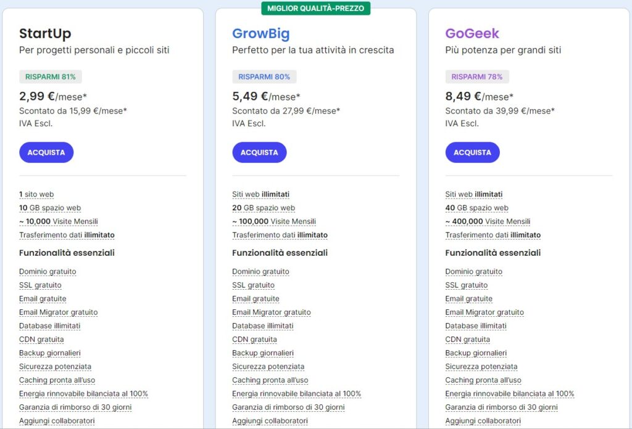Open 'Dominio gratuito' info in StartUp column
Screen dimensions: 632x429
[x=48, y=271]
